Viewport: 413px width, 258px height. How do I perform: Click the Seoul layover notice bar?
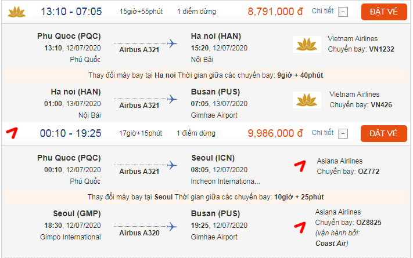(206, 197)
